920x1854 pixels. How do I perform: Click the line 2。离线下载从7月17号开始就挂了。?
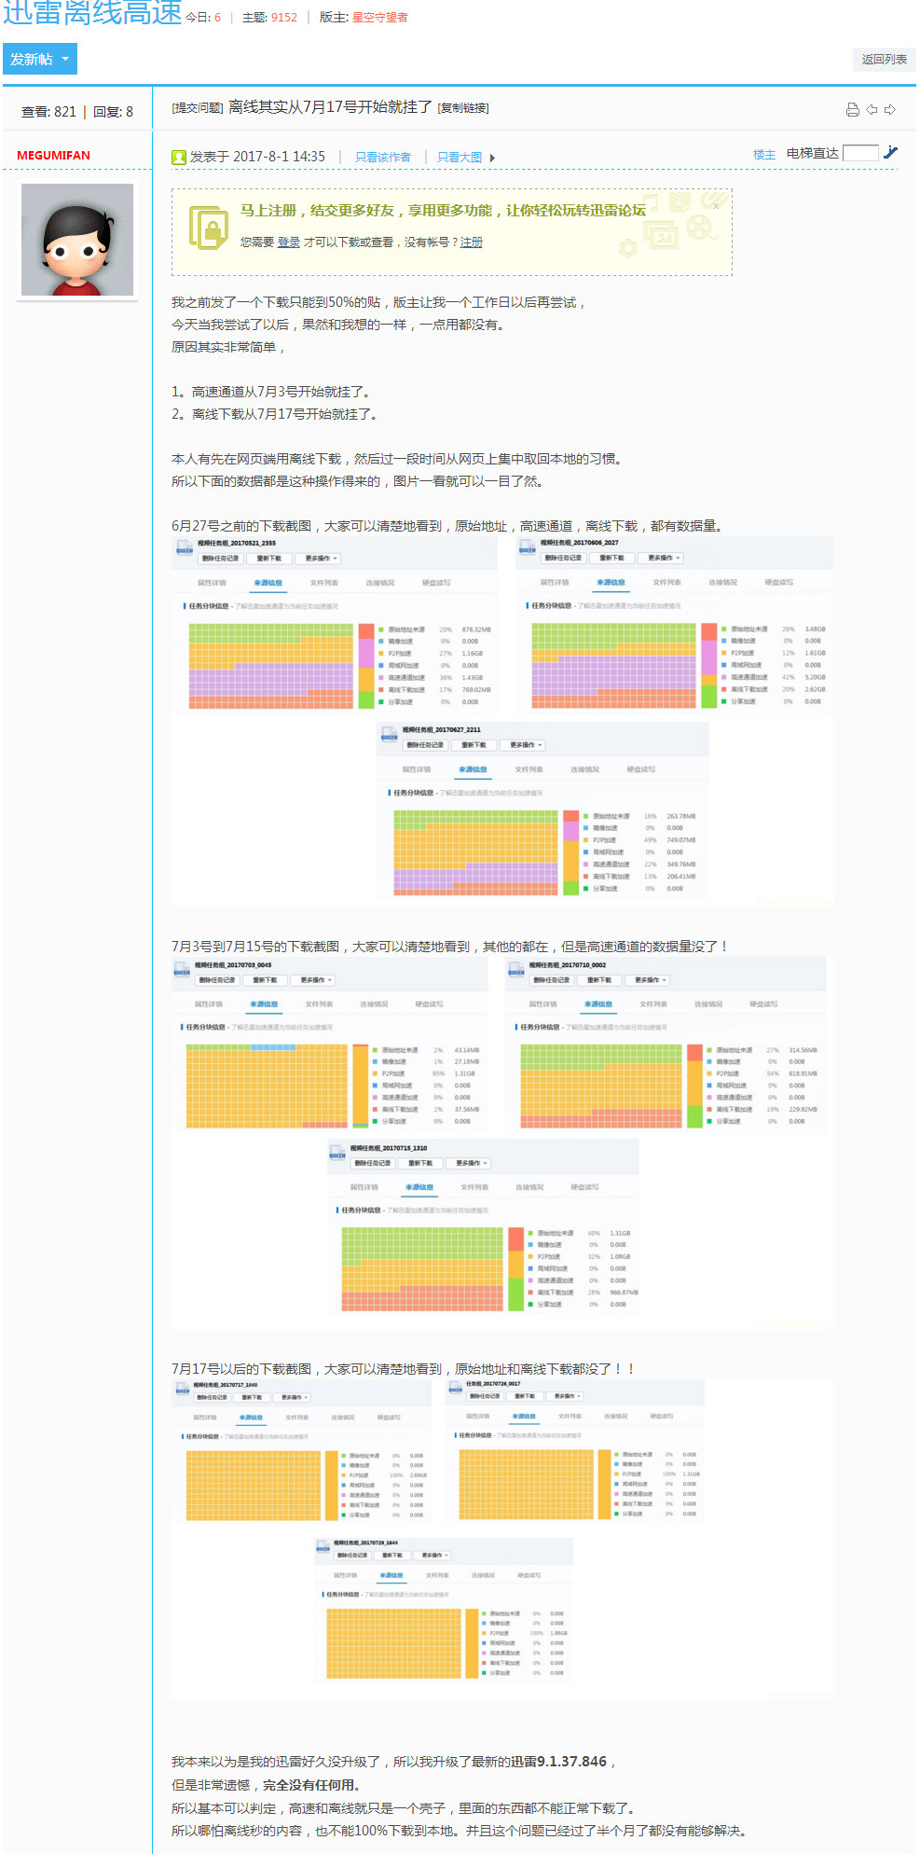(276, 414)
